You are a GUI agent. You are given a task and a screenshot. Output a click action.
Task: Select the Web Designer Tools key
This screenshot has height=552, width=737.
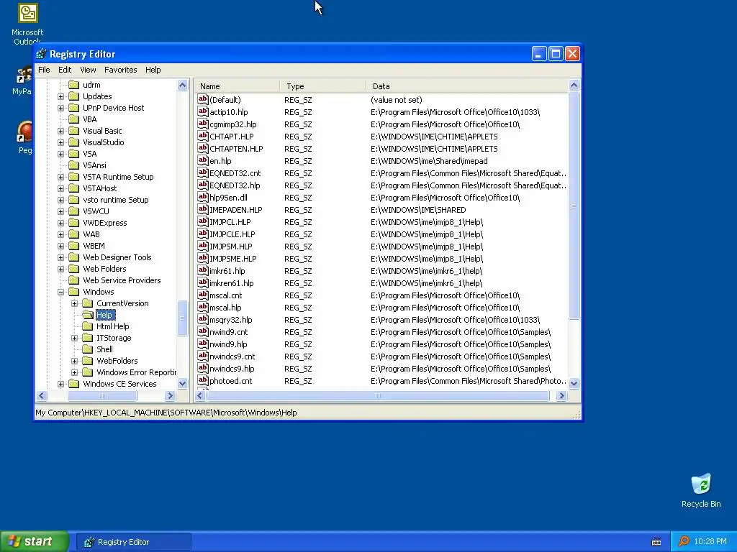(x=117, y=257)
